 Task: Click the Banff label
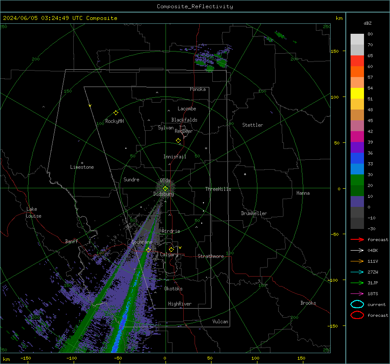point(71,241)
